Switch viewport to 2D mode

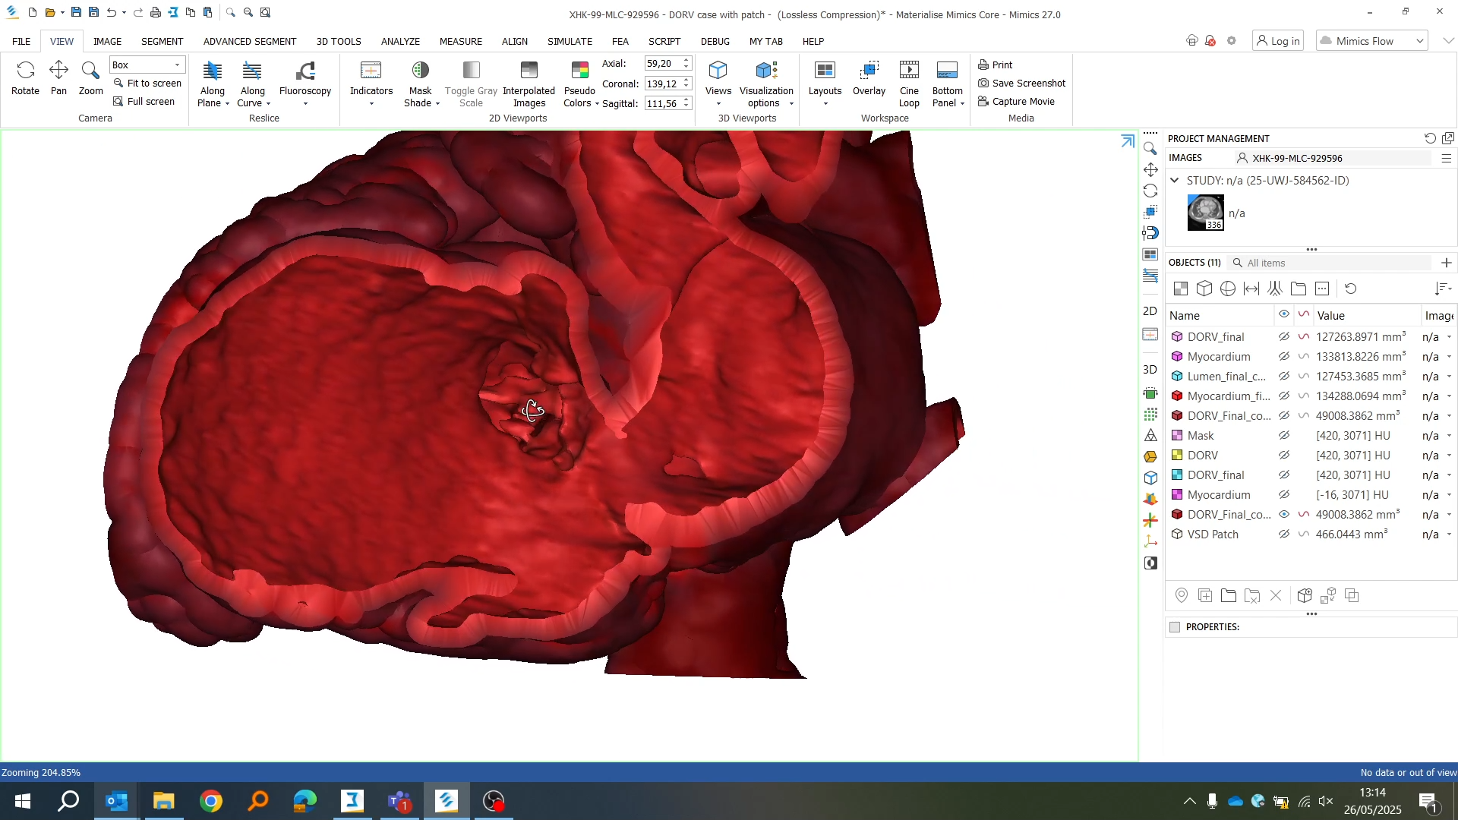1150,311
